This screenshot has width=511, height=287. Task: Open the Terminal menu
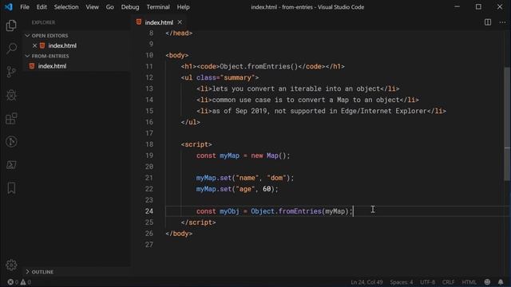[158, 7]
